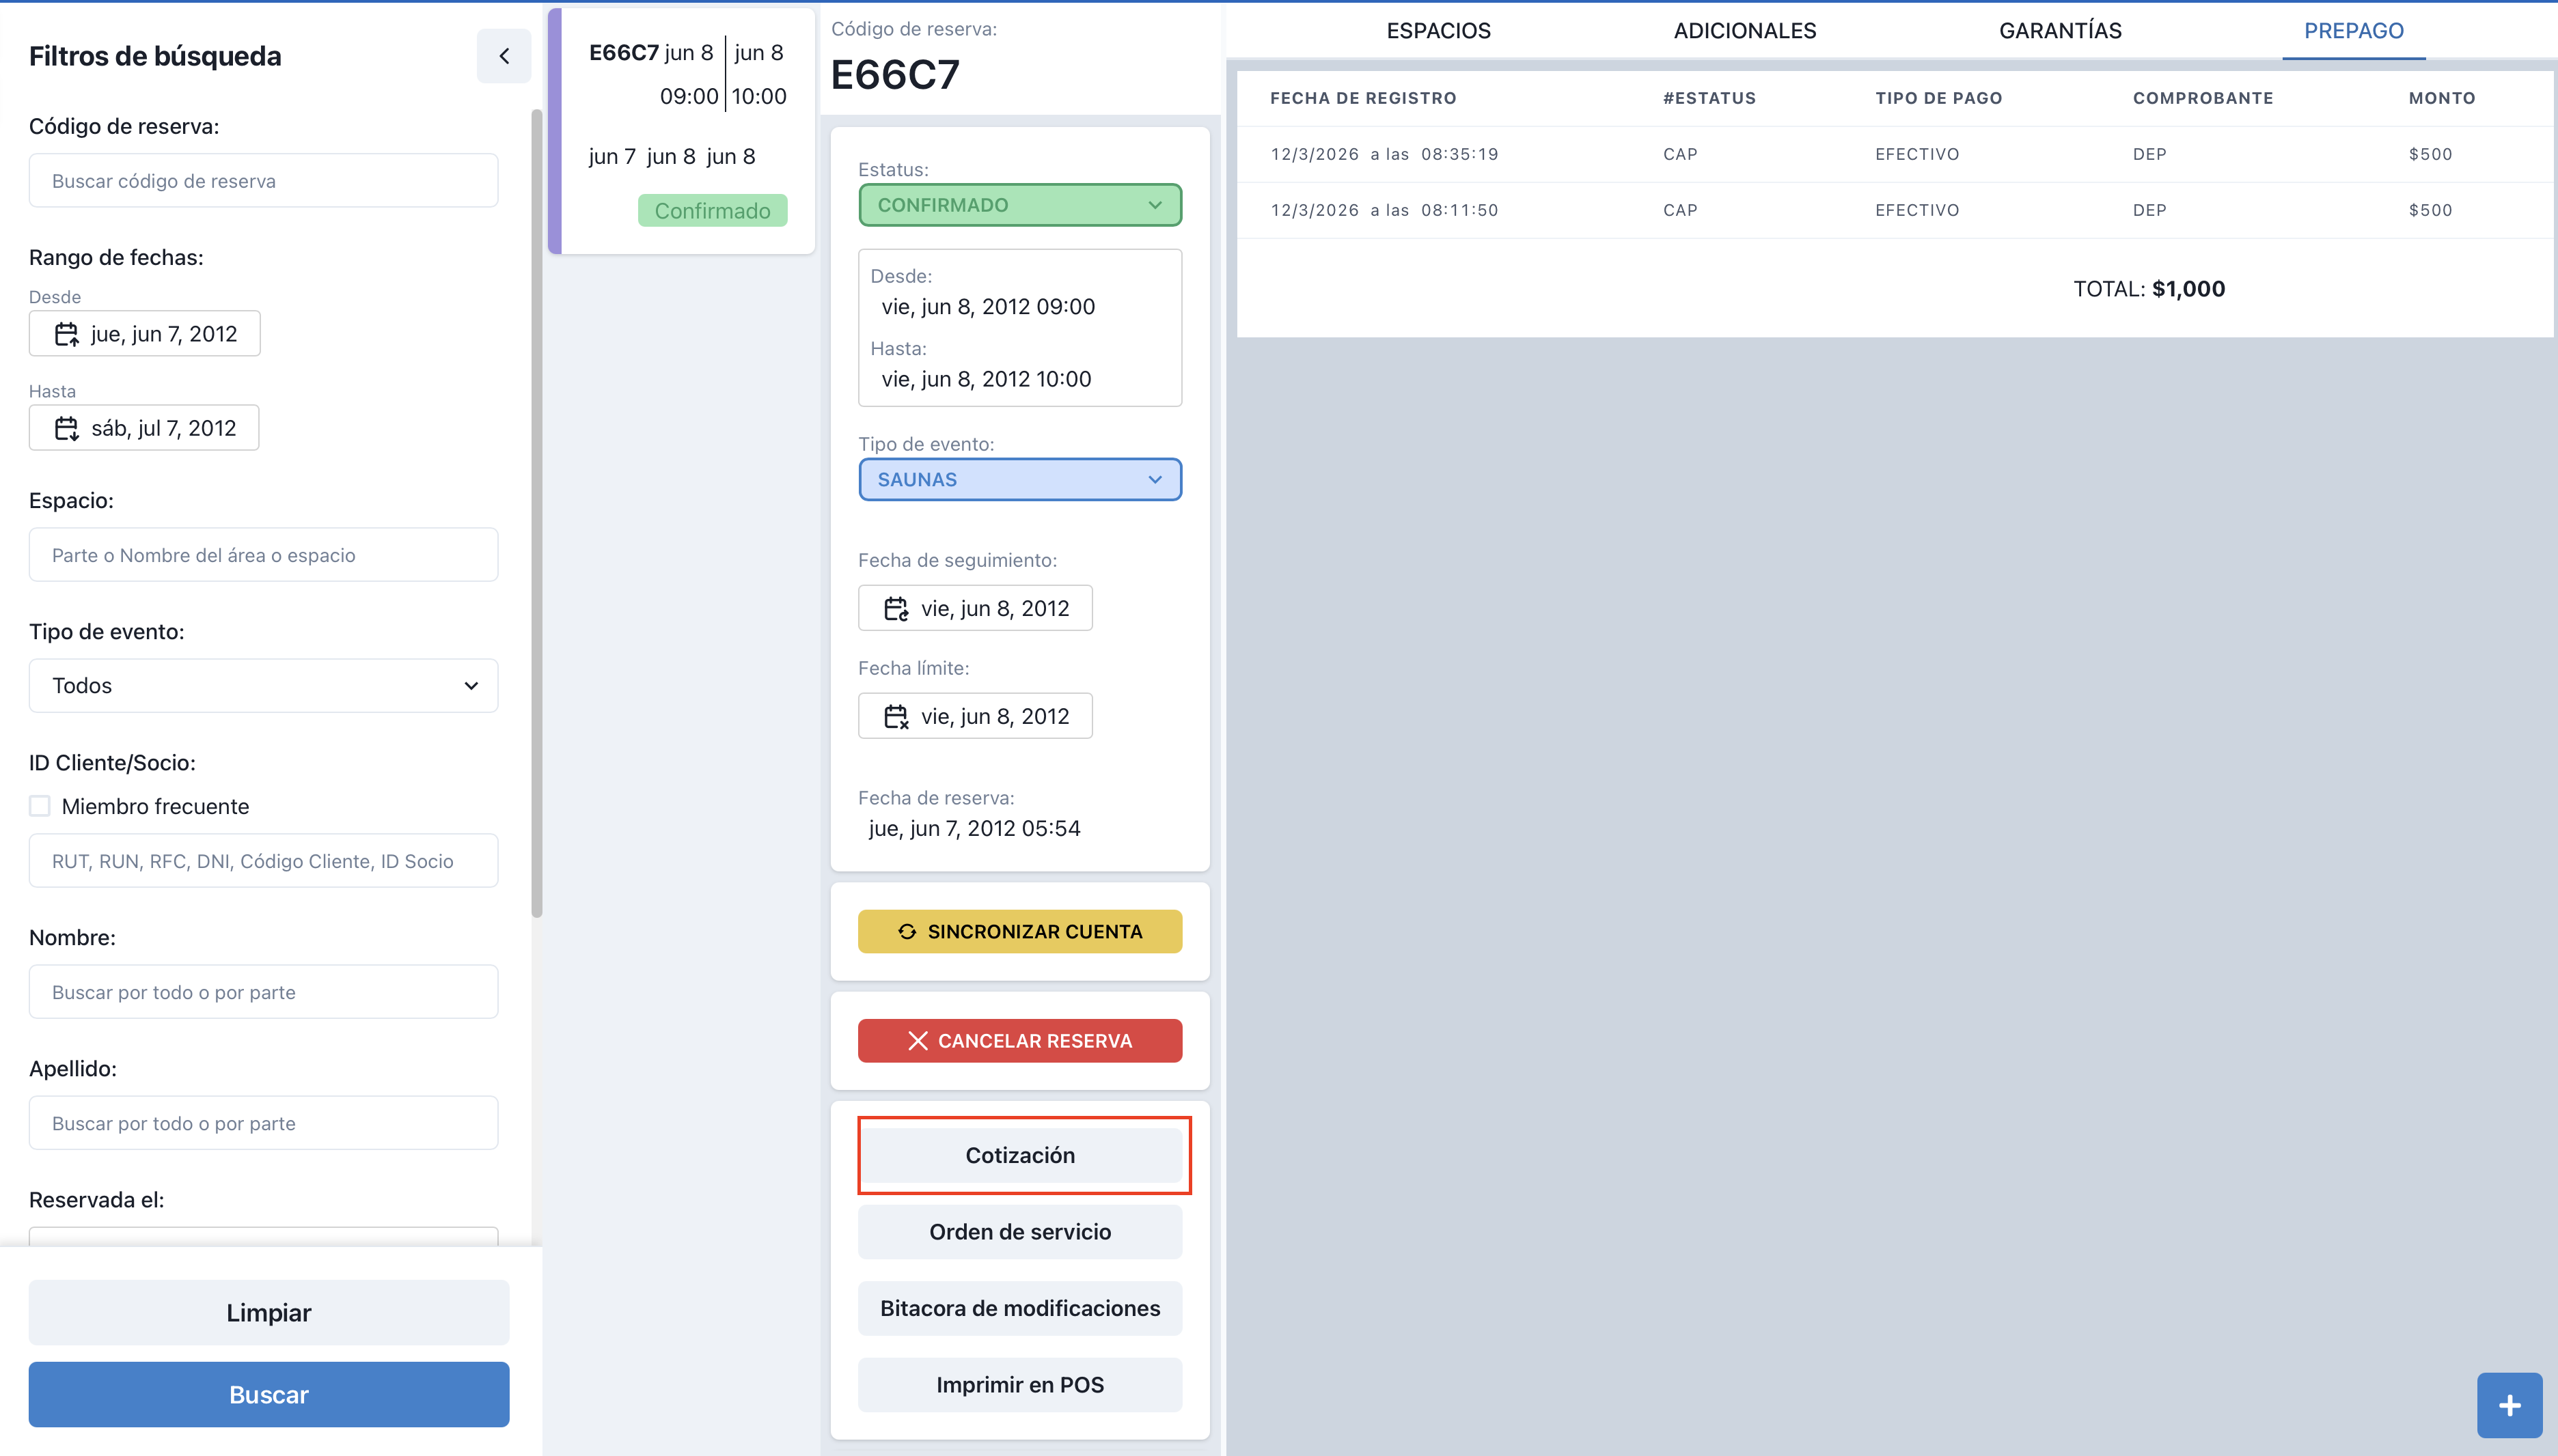Viewport: 2558px width, 1456px height.
Task: Open the Estatus CONFIRMADO dropdown
Action: 1019,205
